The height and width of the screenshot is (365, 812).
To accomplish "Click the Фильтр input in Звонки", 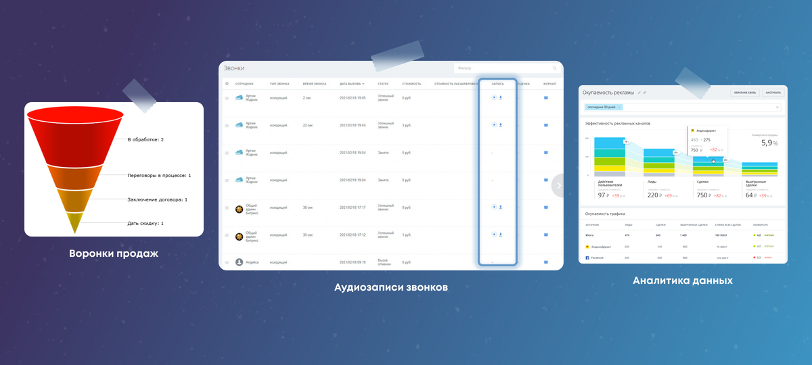I will click(x=507, y=68).
